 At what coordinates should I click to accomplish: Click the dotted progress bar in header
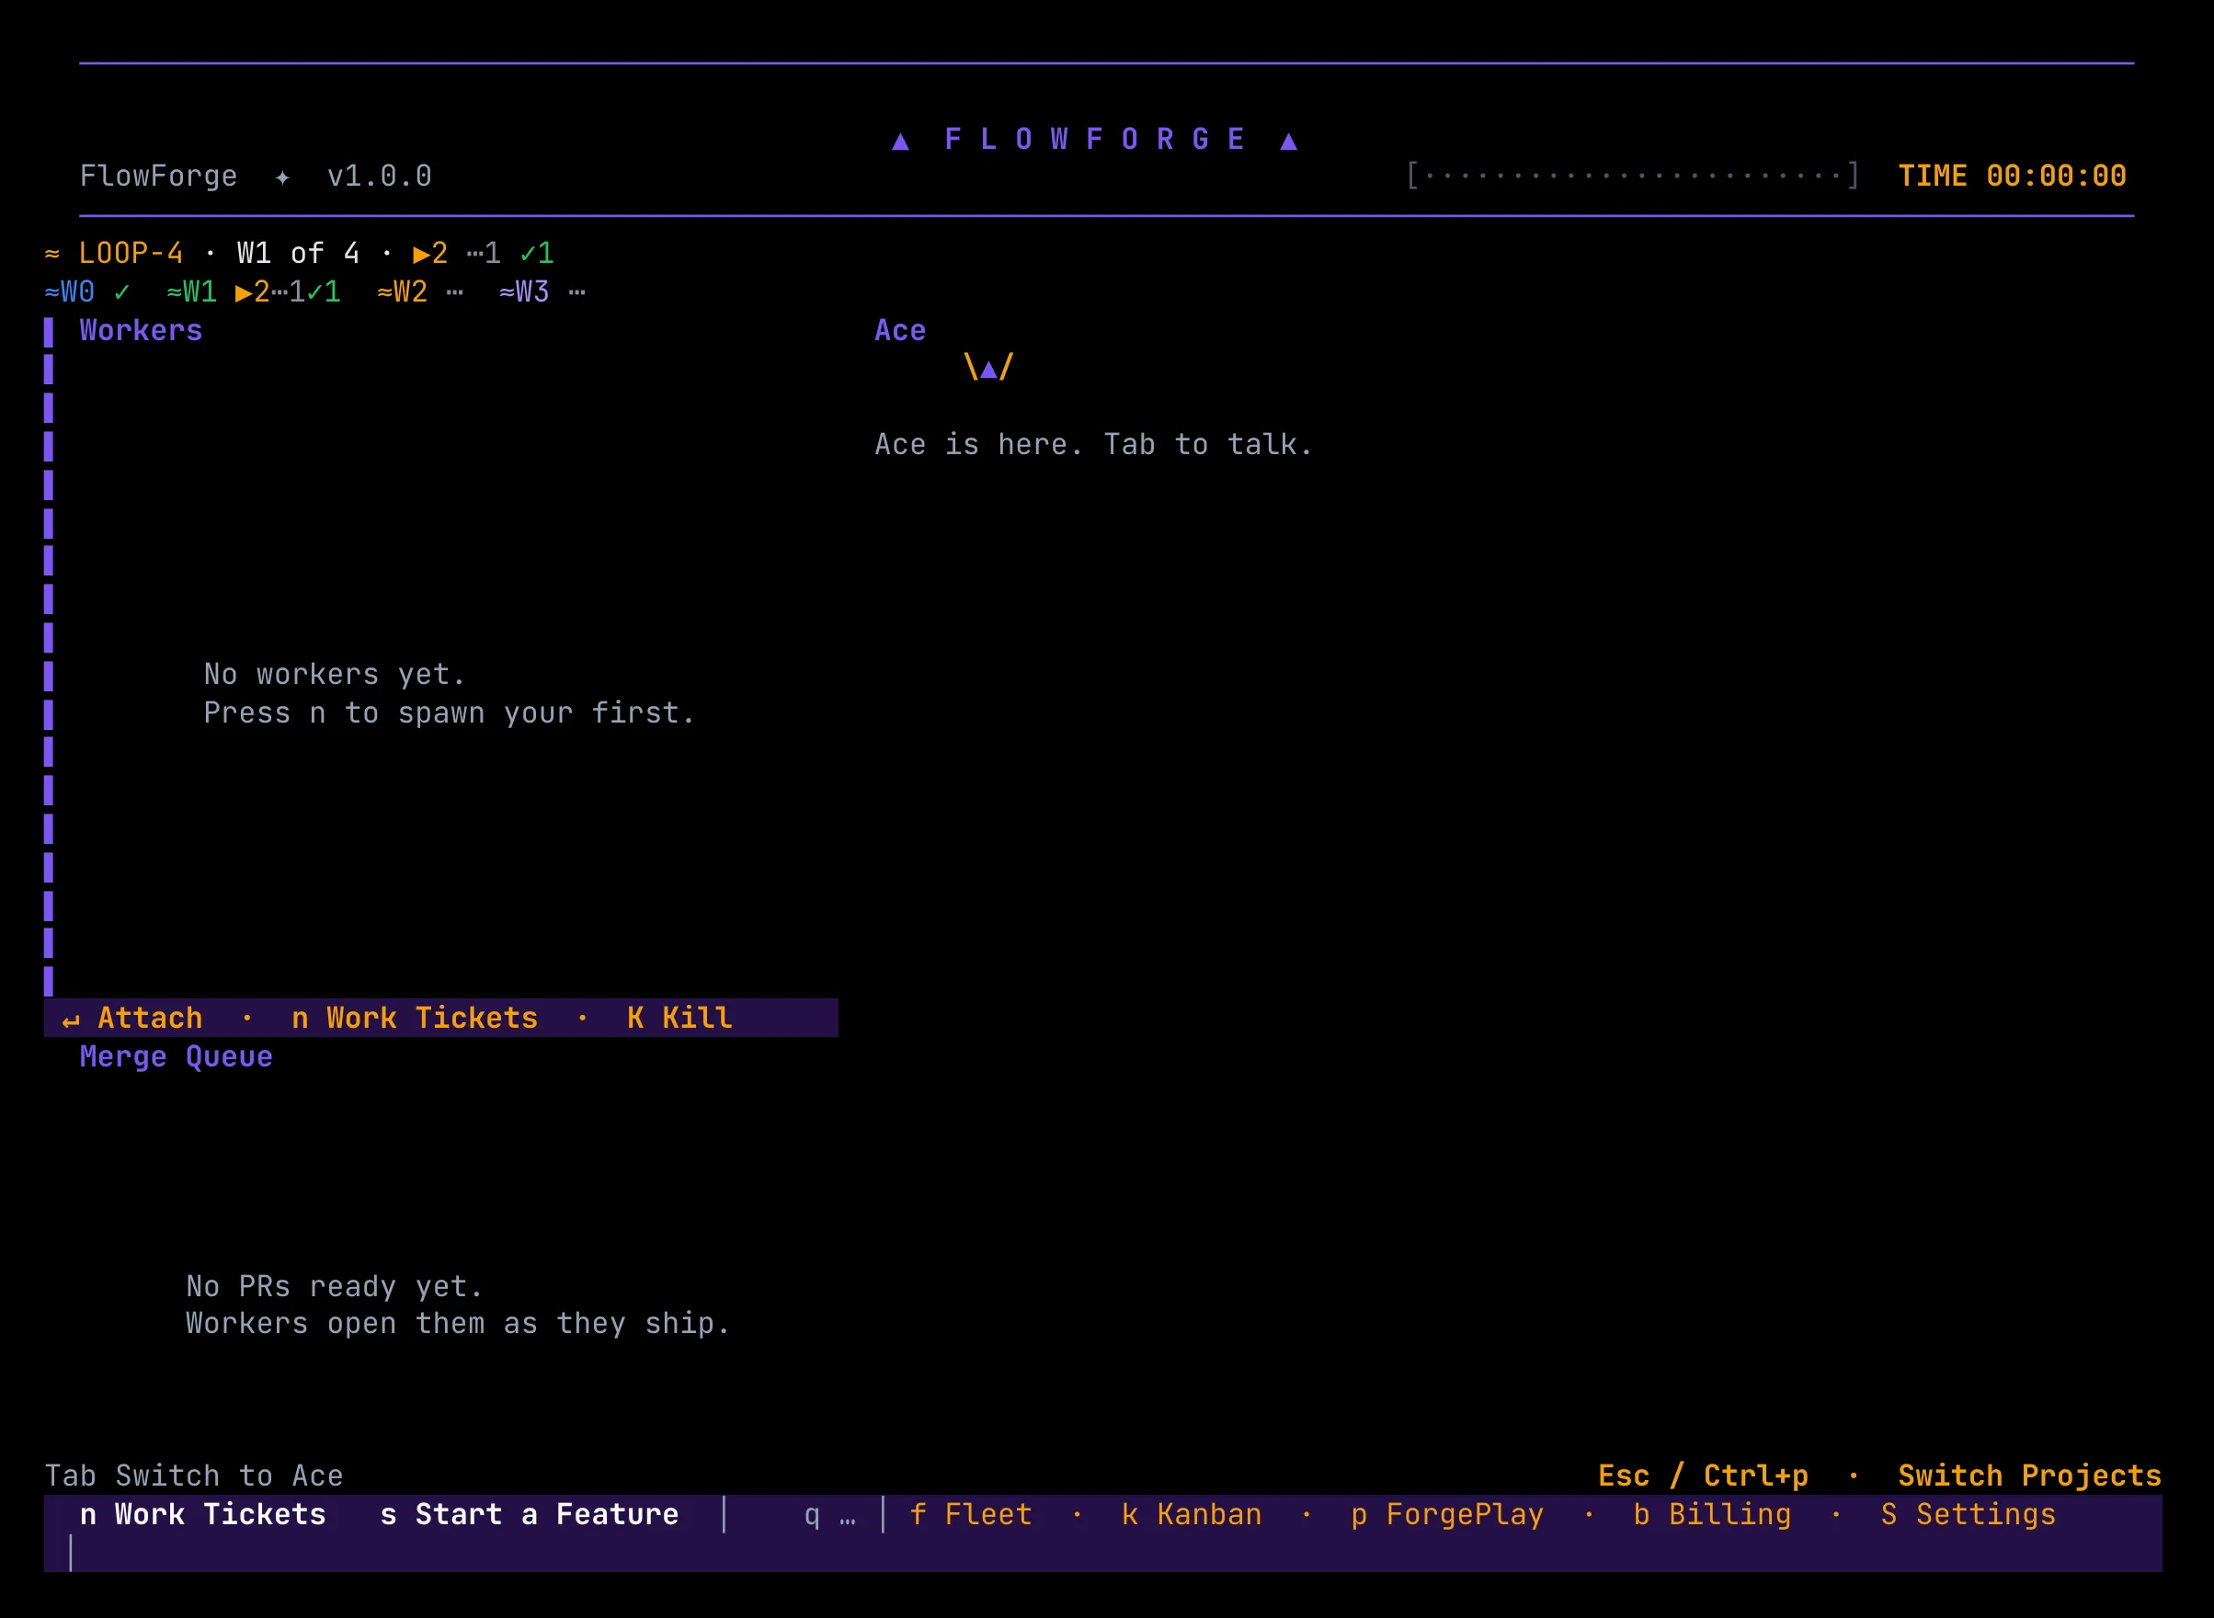tap(1633, 177)
